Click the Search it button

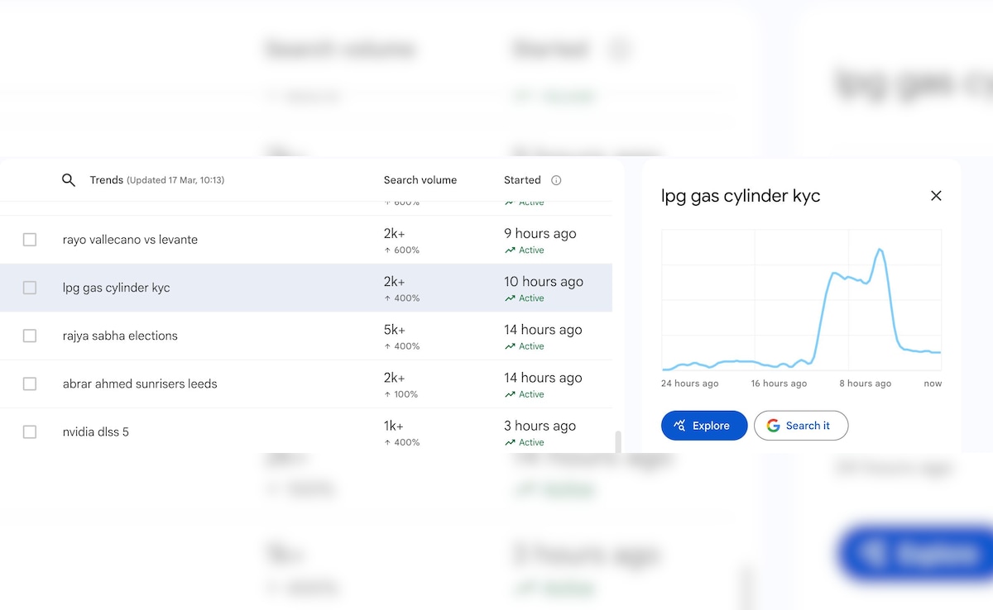[800, 426]
